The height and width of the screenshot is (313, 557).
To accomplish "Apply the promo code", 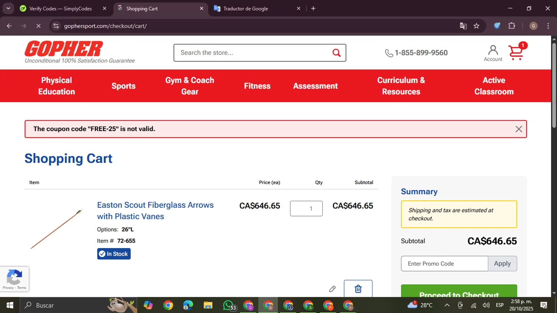I will click(502, 264).
